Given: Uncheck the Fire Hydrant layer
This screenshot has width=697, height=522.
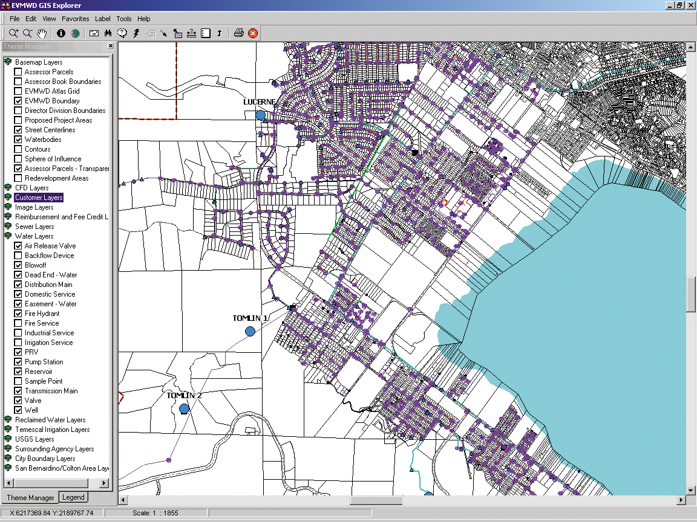Looking at the screenshot, I should pyautogui.click(x=18, y=314).
